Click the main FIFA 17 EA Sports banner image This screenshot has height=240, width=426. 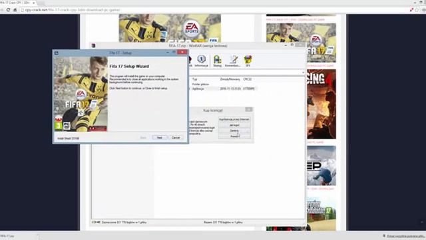coord(170,28)
